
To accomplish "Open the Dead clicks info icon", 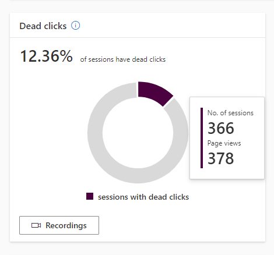I will [75, 26].
